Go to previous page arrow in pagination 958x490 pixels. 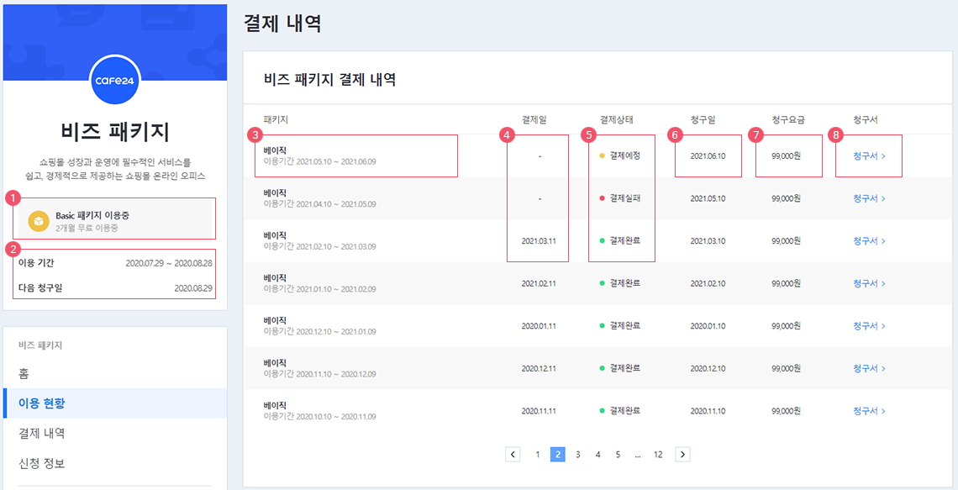513,454
